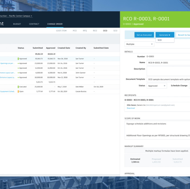The width and height of the screenshot is (190, 189).
Task: Open the 'Openings as per...' link
Action: coord(8,63)
